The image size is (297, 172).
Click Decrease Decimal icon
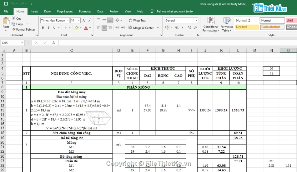pyautogui.click(x=196, y=28)
